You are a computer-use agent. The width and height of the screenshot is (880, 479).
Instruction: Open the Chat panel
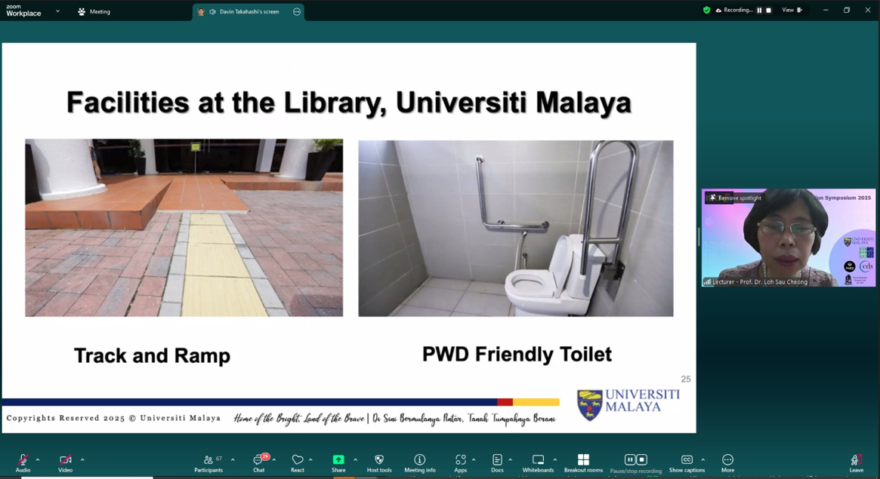[258, 460]
